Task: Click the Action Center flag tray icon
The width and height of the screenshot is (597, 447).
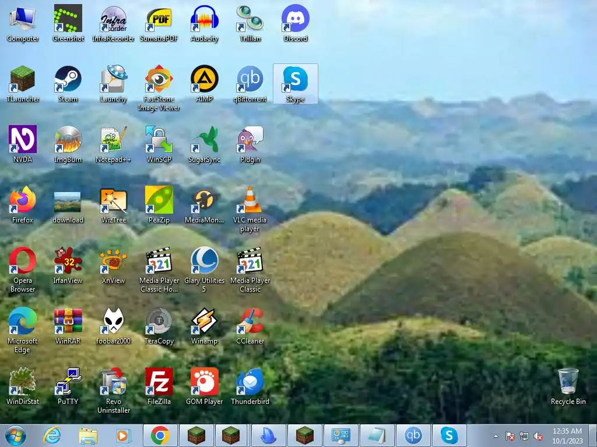Action: [510, 436]
